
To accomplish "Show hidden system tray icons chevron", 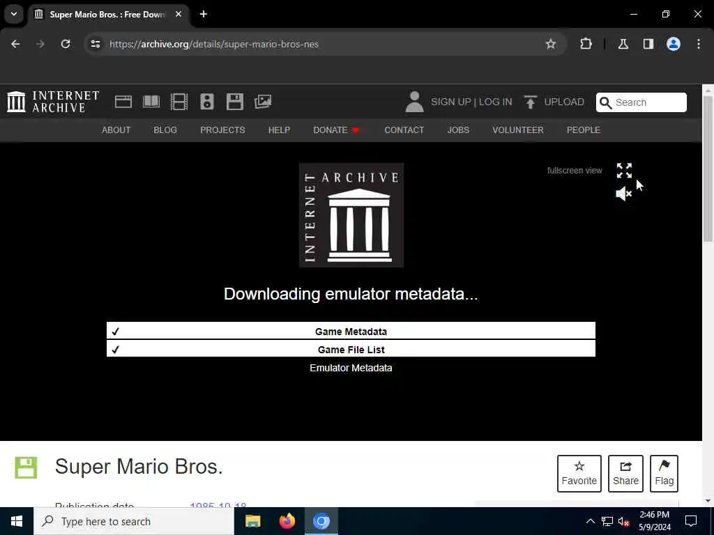I will pos(590,521).
